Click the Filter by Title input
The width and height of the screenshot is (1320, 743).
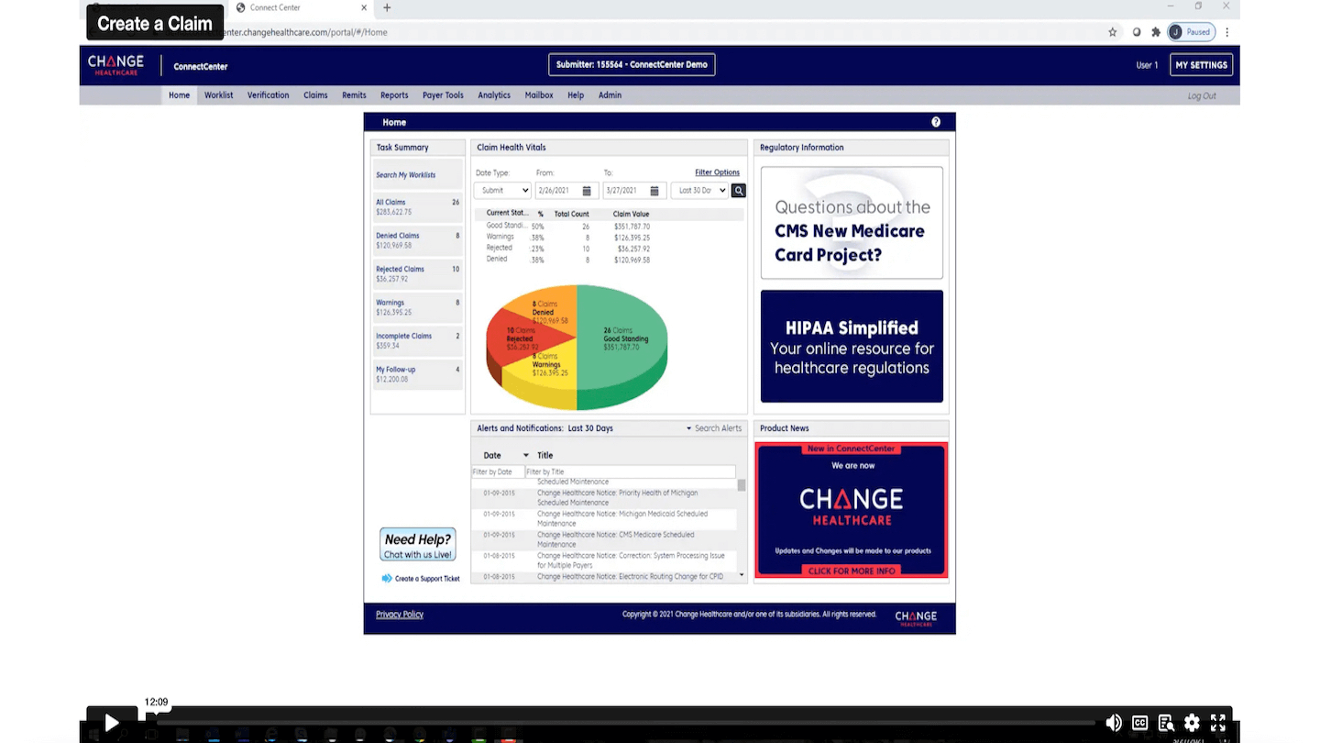pyautogui.click(x=630, y=471)
